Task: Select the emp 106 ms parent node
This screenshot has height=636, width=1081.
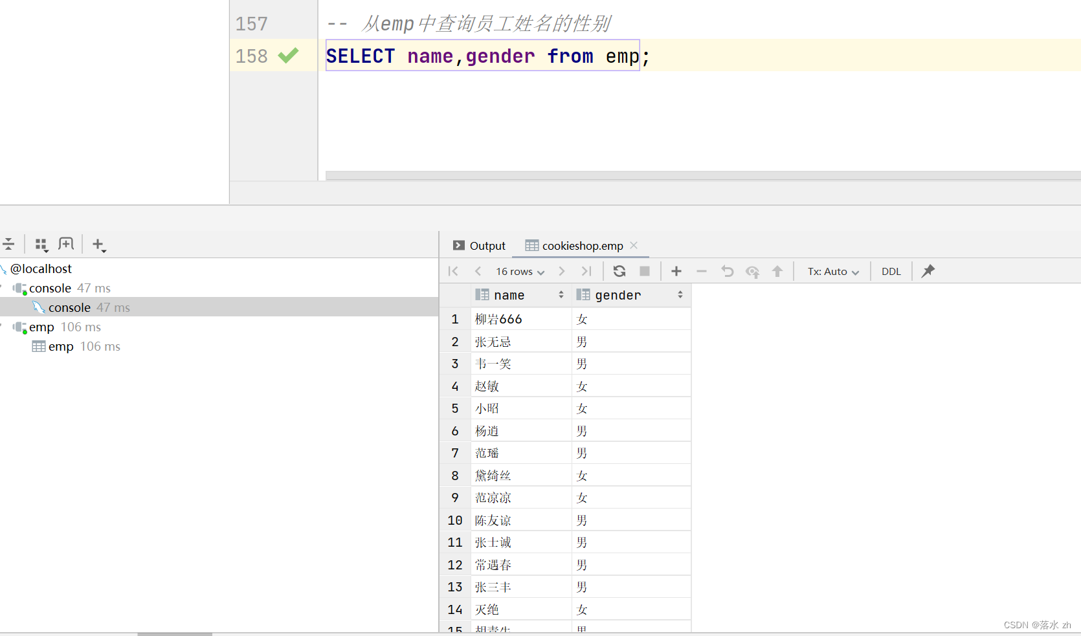Action: 65,327
